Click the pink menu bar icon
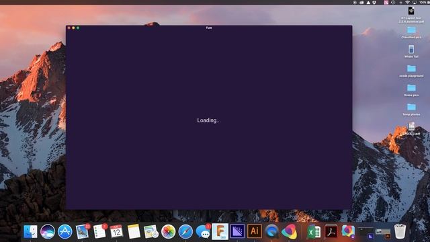This screenshot has height=242, width=430. [x=386, y=2]
